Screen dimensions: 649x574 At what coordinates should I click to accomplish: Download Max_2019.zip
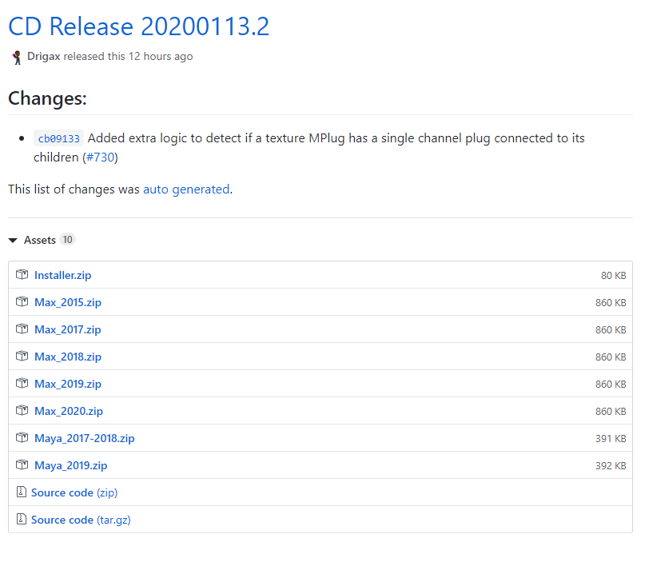pyautogui.click(x=68, y=385)
